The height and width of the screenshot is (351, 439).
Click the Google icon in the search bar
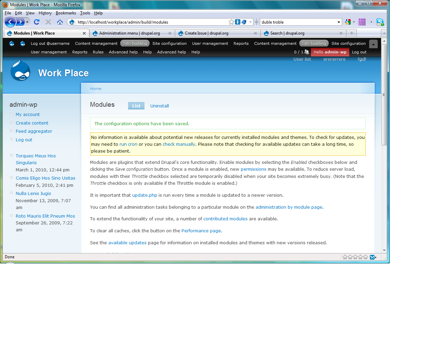[x=347, y=22]
